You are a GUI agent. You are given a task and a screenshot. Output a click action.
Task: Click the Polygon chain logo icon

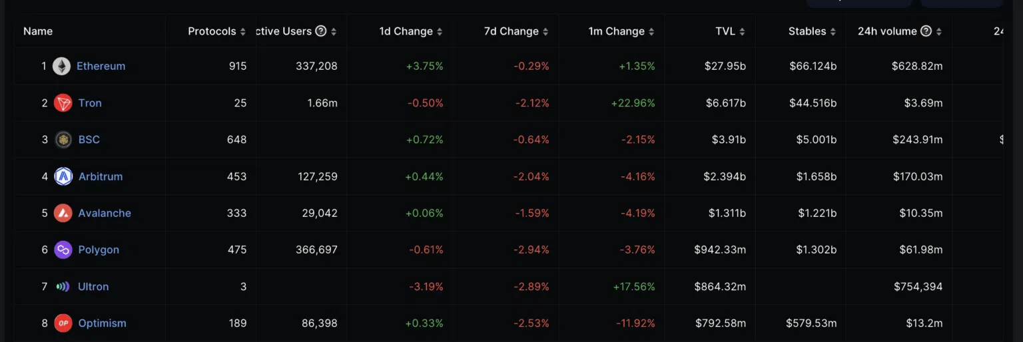pyautogui.click(x=63, y=250)
